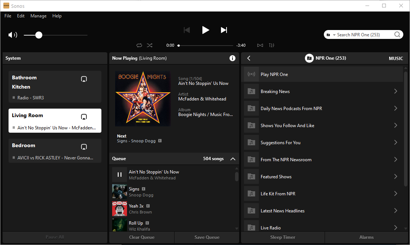Click Save Queue button
Image resolution: width=410 pixels, height=245 pixels.
click(x=207, y=237)
